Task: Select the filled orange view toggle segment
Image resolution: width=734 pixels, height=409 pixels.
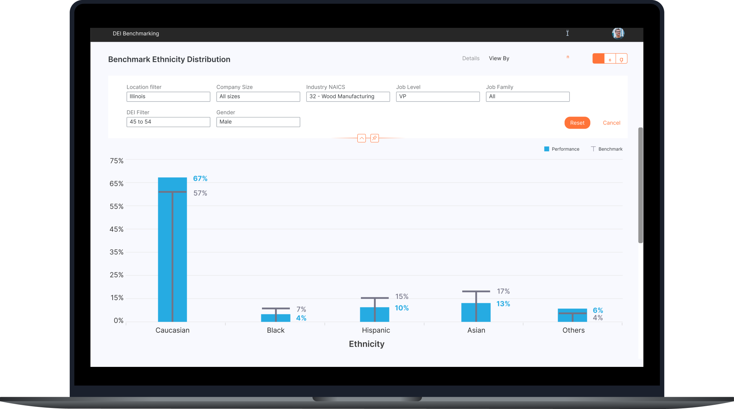Action: coord(598,58)
